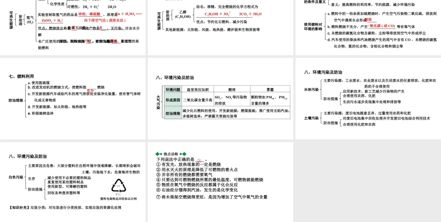The width and height of the screenshot is (441, 222).
Task: Click the line starting "主要污染源：废旧电池随意丢弃"
Action: tap(367, 113)
